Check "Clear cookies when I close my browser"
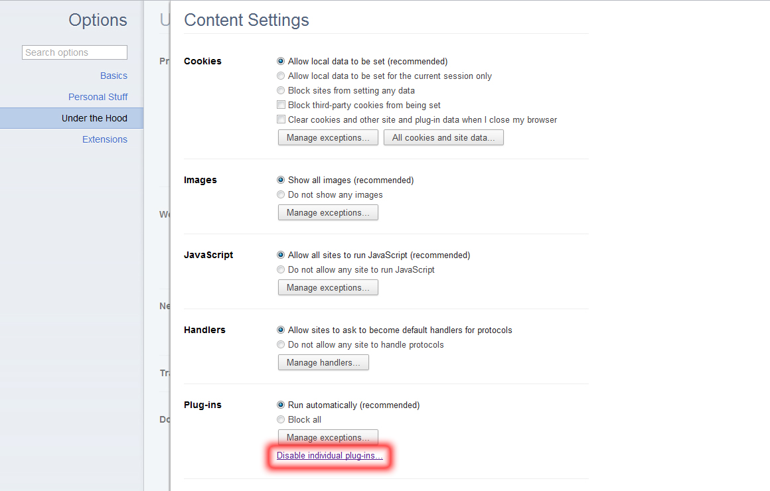 pos(281,119)
